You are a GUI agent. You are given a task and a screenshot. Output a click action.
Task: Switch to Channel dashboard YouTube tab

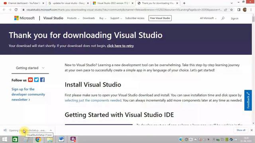coord(24,3)
